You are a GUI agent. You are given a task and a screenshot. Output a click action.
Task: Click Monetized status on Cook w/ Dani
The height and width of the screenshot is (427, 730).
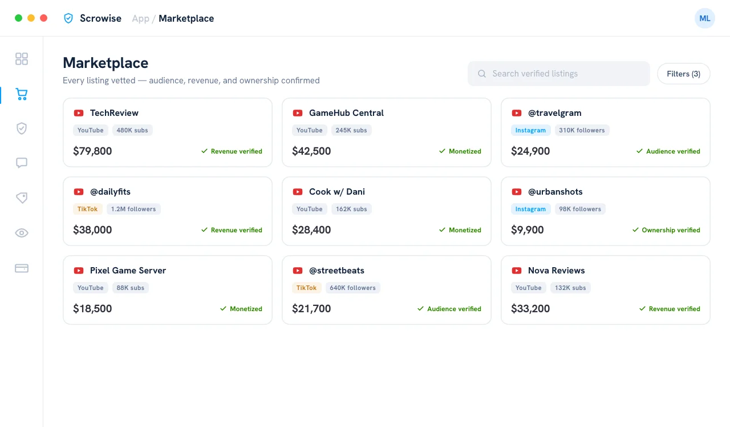(x=460, y=230)
